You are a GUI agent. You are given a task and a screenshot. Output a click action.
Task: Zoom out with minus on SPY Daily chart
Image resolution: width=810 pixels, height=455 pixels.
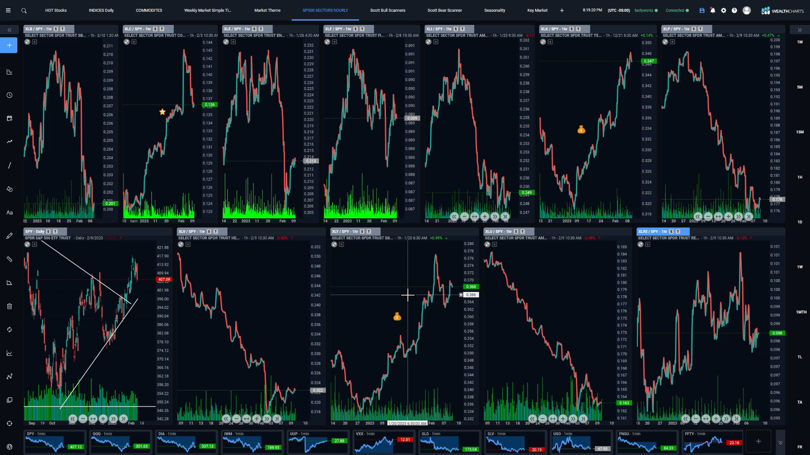pyautogui.click(x=83, y=419)
